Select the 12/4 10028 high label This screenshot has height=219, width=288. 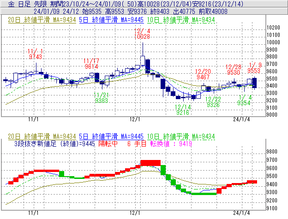pyautogui.click(x=142, y=34)
